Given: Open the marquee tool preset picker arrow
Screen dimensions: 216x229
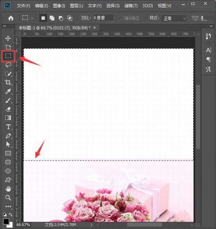Looking at the screenshot, I should coord(32,18).
